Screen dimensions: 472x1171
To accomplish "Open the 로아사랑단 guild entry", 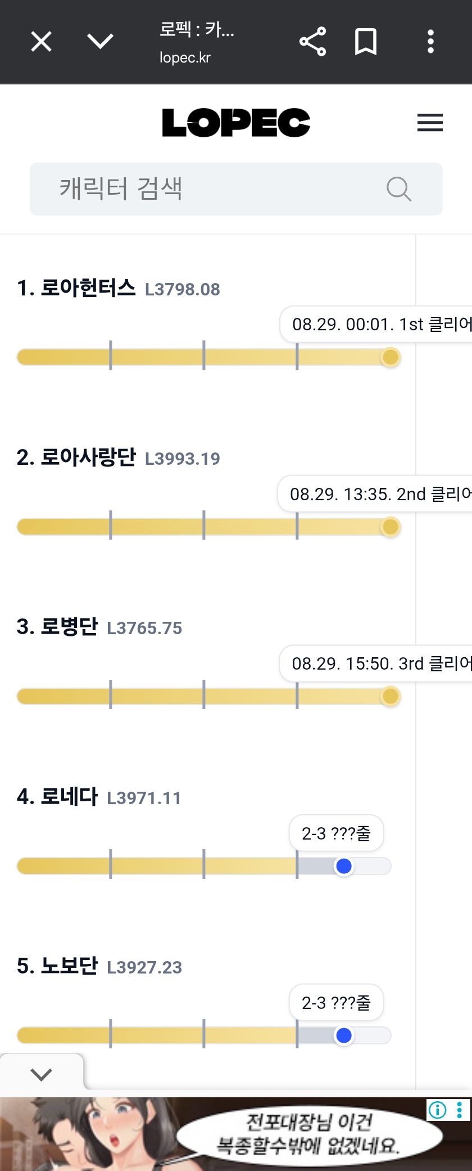I will click(x=88, y=457).
